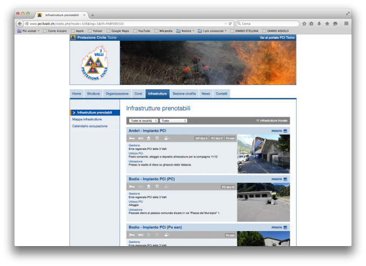Open the Wikipedia bookmark
This screenshot has width=366, height=266.
pos(164,31)
